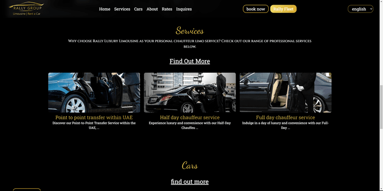Click the Rally Group logo
The width and height of the screenshot is (383, 191).
26,8
